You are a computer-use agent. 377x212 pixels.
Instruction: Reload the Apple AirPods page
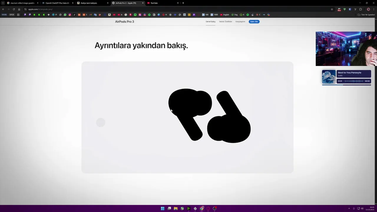14,9
